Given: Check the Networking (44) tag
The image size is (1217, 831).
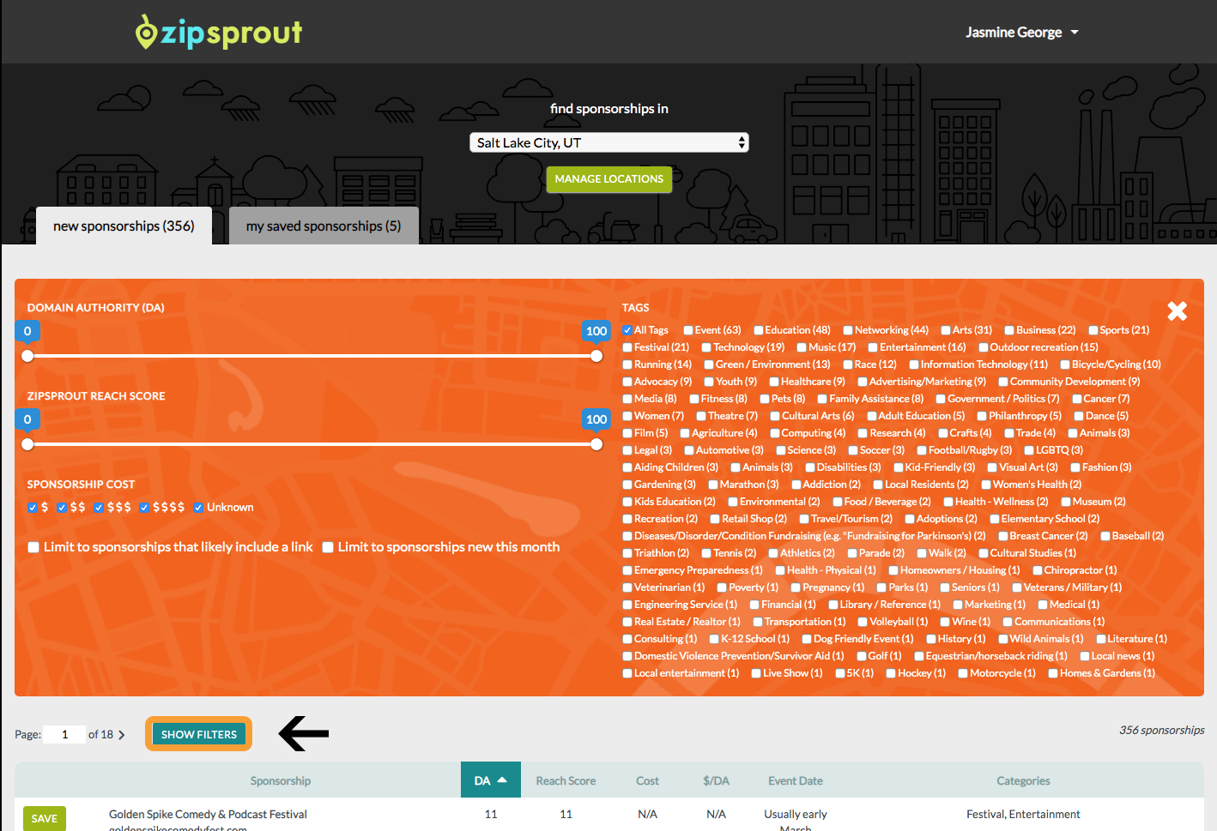Looking at the screenshot, I should point(848,330).
